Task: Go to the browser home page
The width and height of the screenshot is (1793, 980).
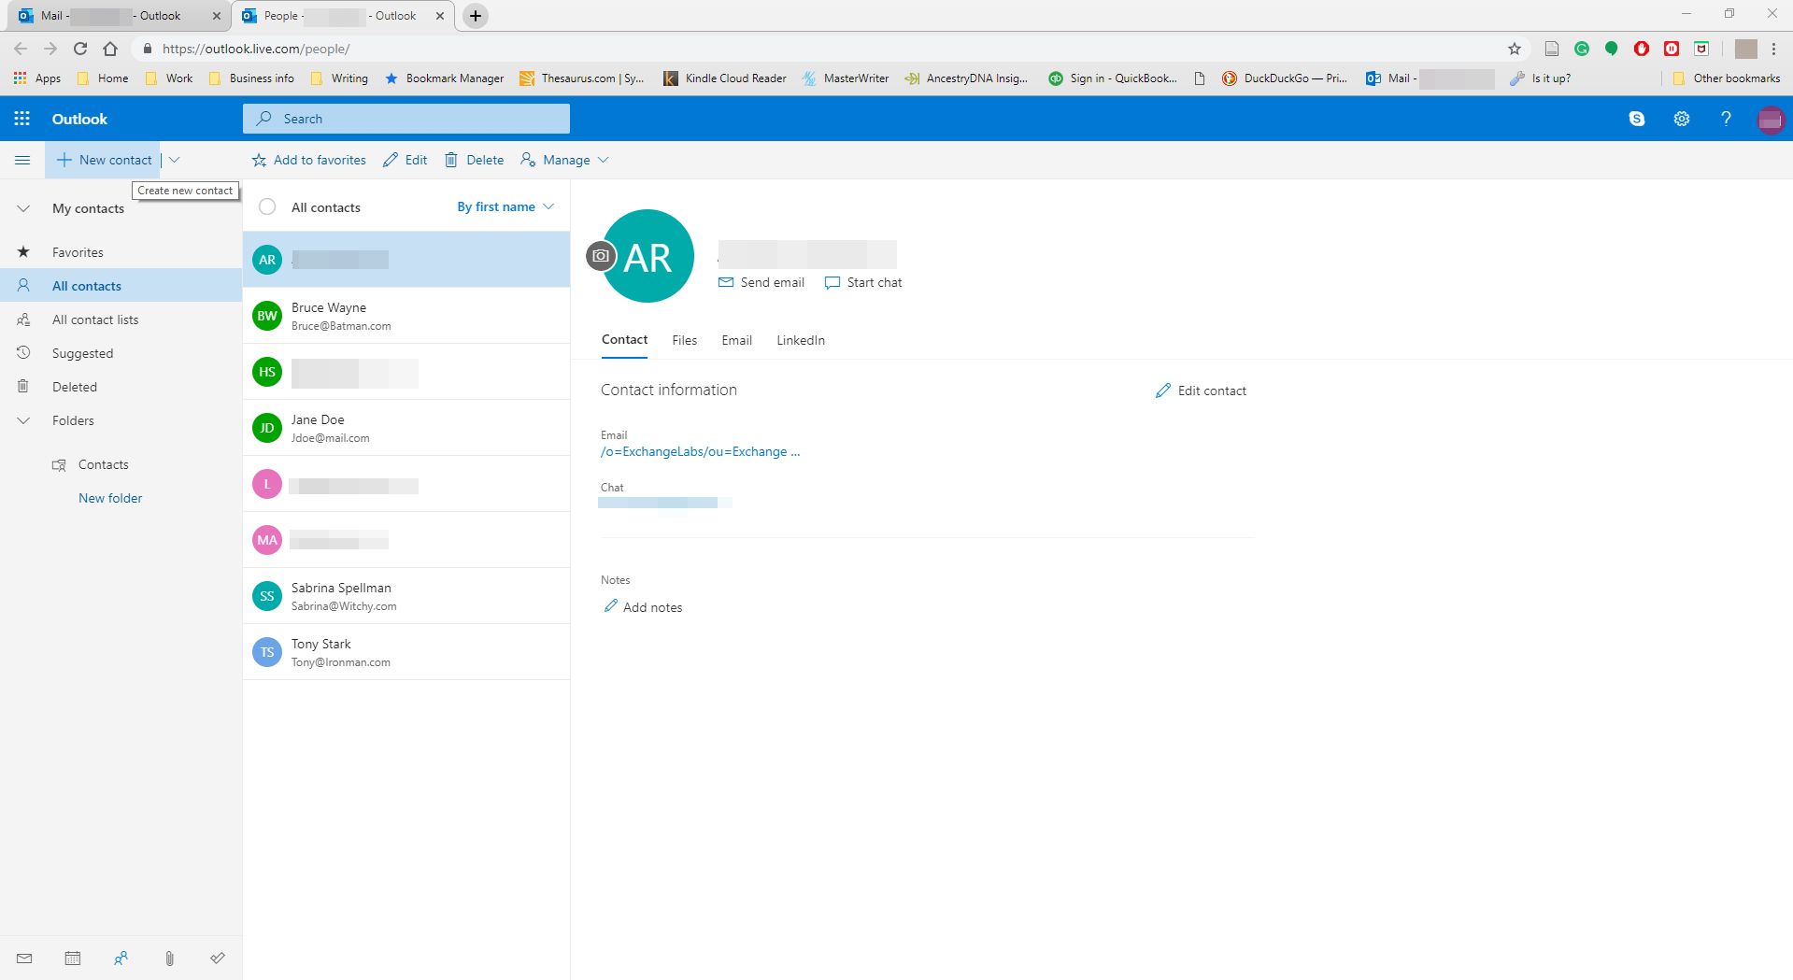Action: pos(110,49)
